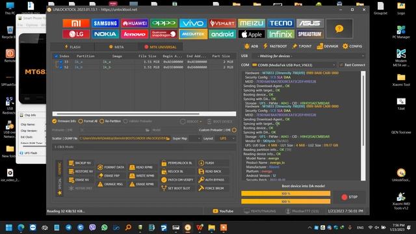This screenshot has height=234, width=416.
Task: Open the OPPO brand tile
Action: coord(164,23)
